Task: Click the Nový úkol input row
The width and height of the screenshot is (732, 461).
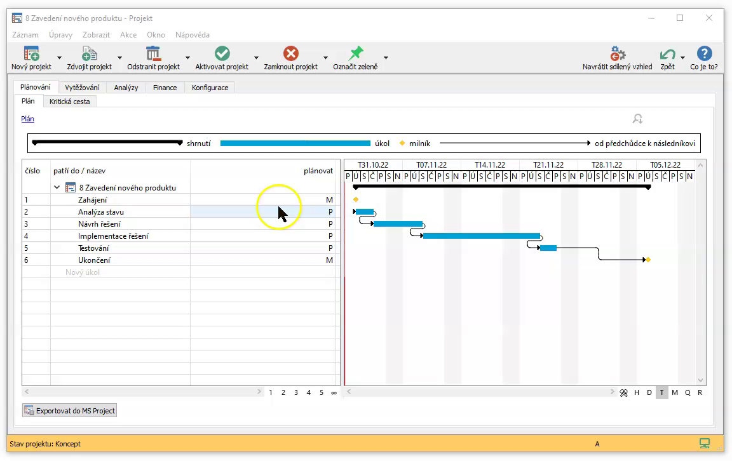Action: tap(83, 272)
